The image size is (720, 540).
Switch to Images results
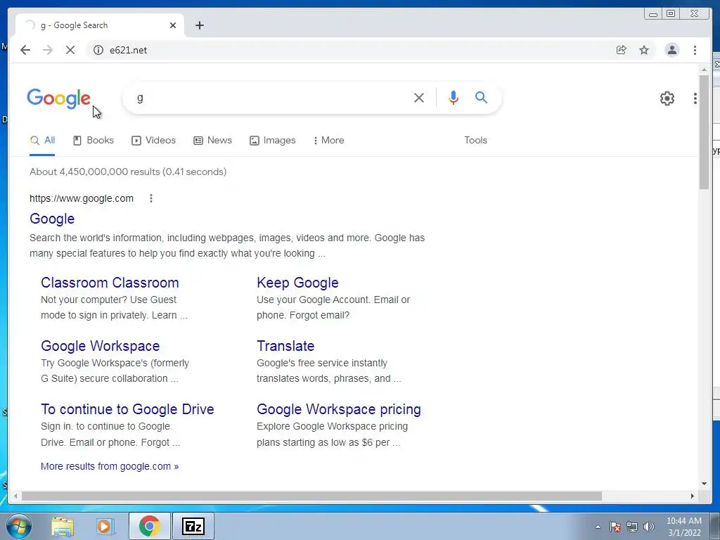coord(272,141)
